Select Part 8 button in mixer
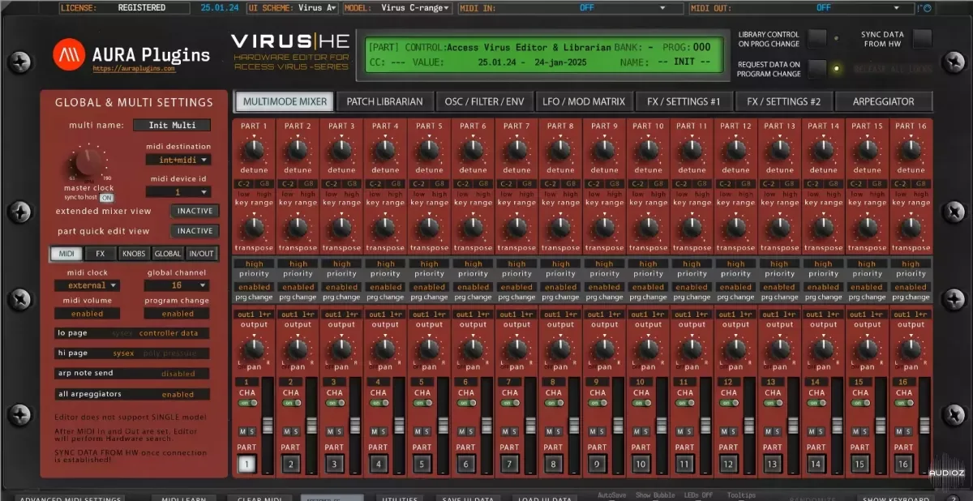 (554, 464)
